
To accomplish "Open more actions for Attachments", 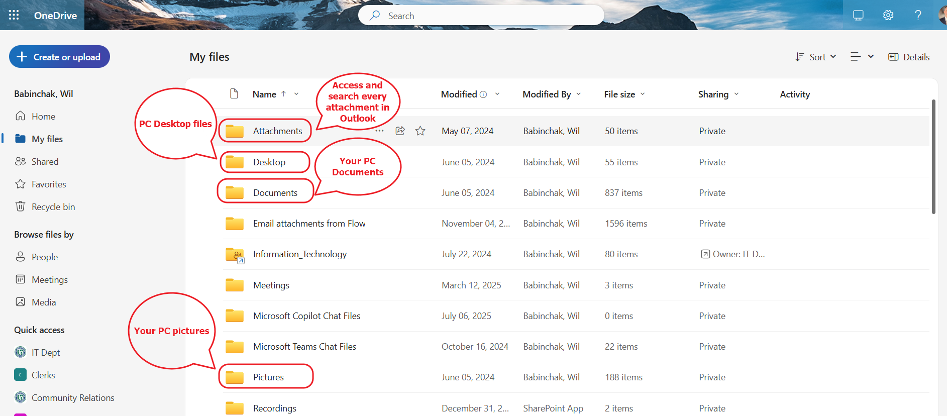I will click(379, 131).
